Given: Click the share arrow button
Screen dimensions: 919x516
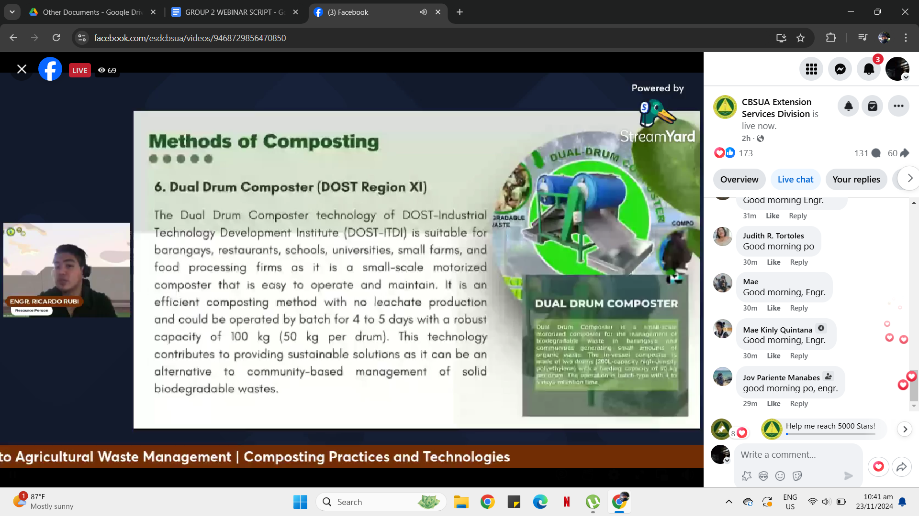Looking at the screenshot, I should (902, 467).
